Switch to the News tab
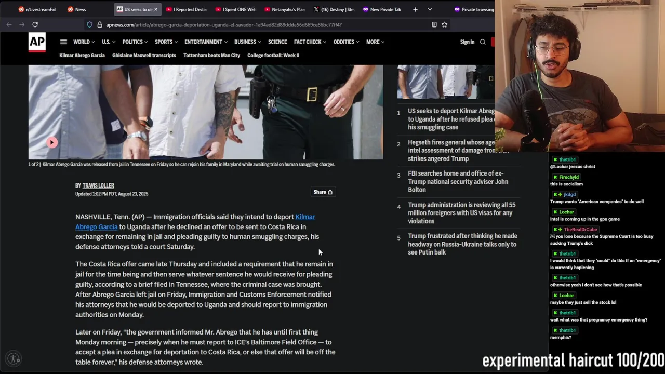Image resolution: width=665 pixels, height=374 pixels. (x=77, y=9)
